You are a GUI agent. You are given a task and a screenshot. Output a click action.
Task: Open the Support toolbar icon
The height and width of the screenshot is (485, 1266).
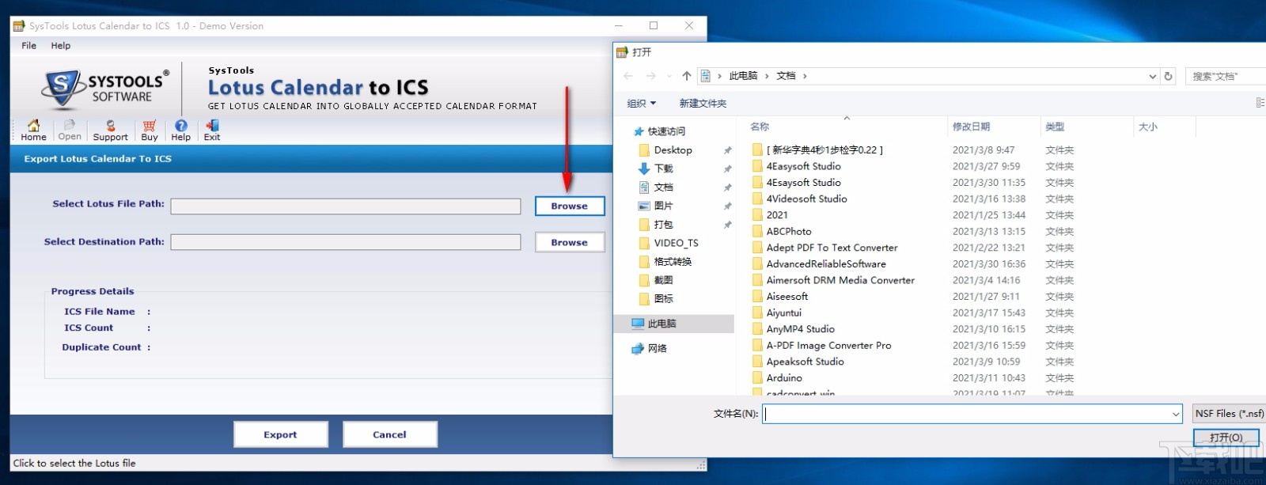pyautogui.click(x=110, y=131)
